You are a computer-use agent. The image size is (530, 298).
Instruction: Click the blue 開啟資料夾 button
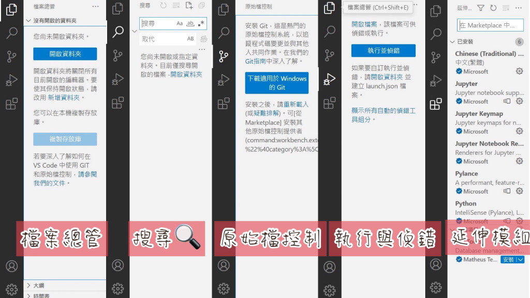pos(65,54)
